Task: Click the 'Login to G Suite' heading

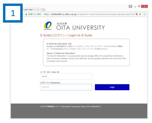Action: (x=80, y=35)
